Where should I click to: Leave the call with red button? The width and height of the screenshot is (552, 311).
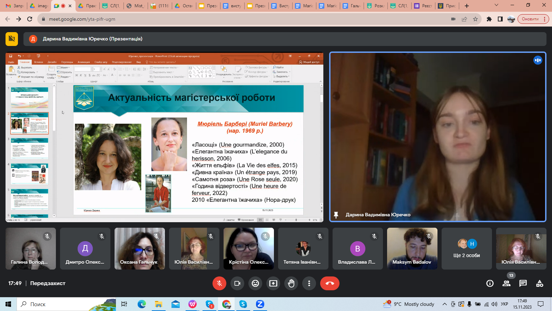[x=329, y=283]
